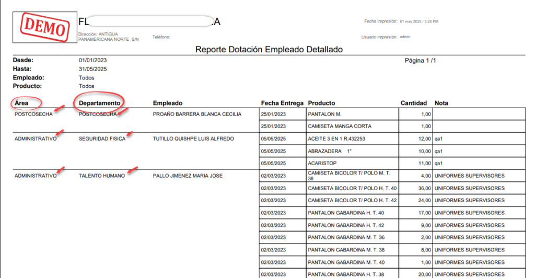
Task: Select employee PROAÑO BARRERA BLANCA CECILIA
Action: pyautogui.click(x=197, y=114)
